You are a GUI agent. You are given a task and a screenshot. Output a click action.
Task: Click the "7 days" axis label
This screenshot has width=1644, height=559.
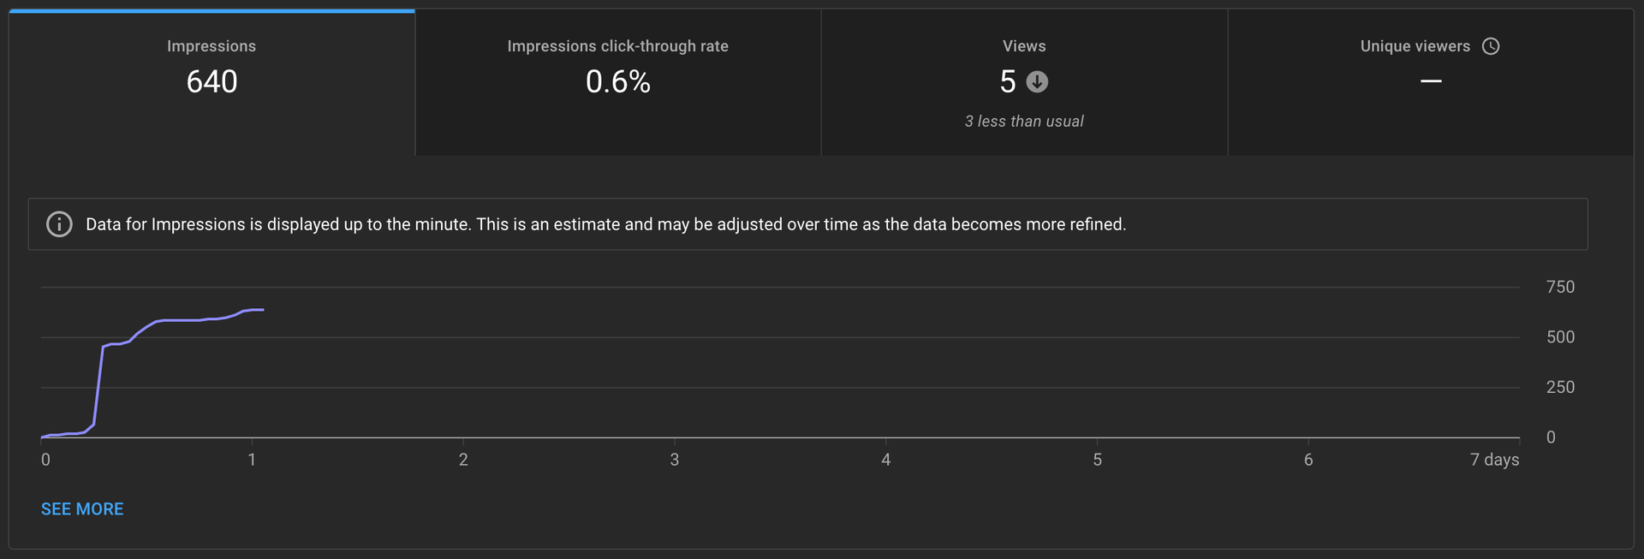tap(1494, 460)
